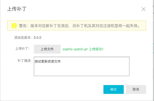Click empty space inside description box

[82, 70]
